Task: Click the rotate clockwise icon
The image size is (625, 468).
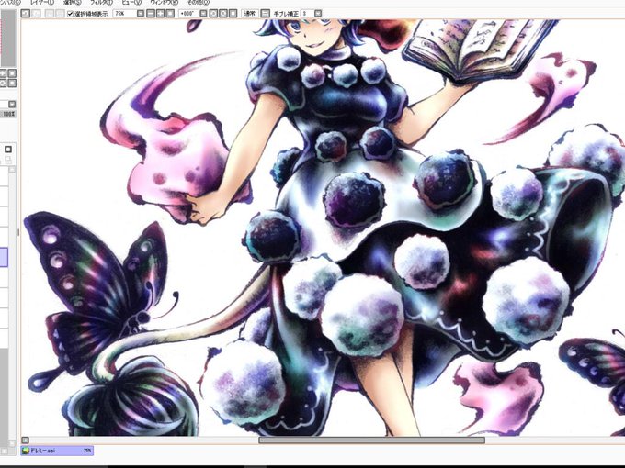Action: click(x=223, y=14)
